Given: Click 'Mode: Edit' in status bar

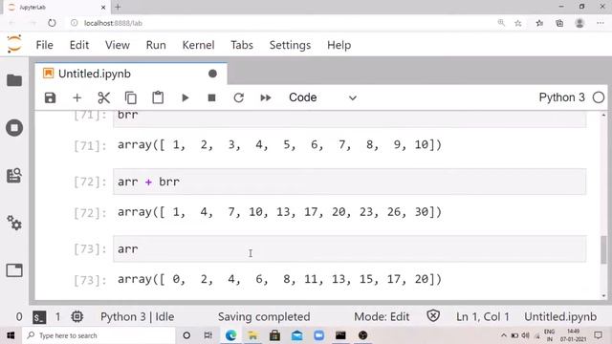Looking at the screenshot, I should click(382, 316).
